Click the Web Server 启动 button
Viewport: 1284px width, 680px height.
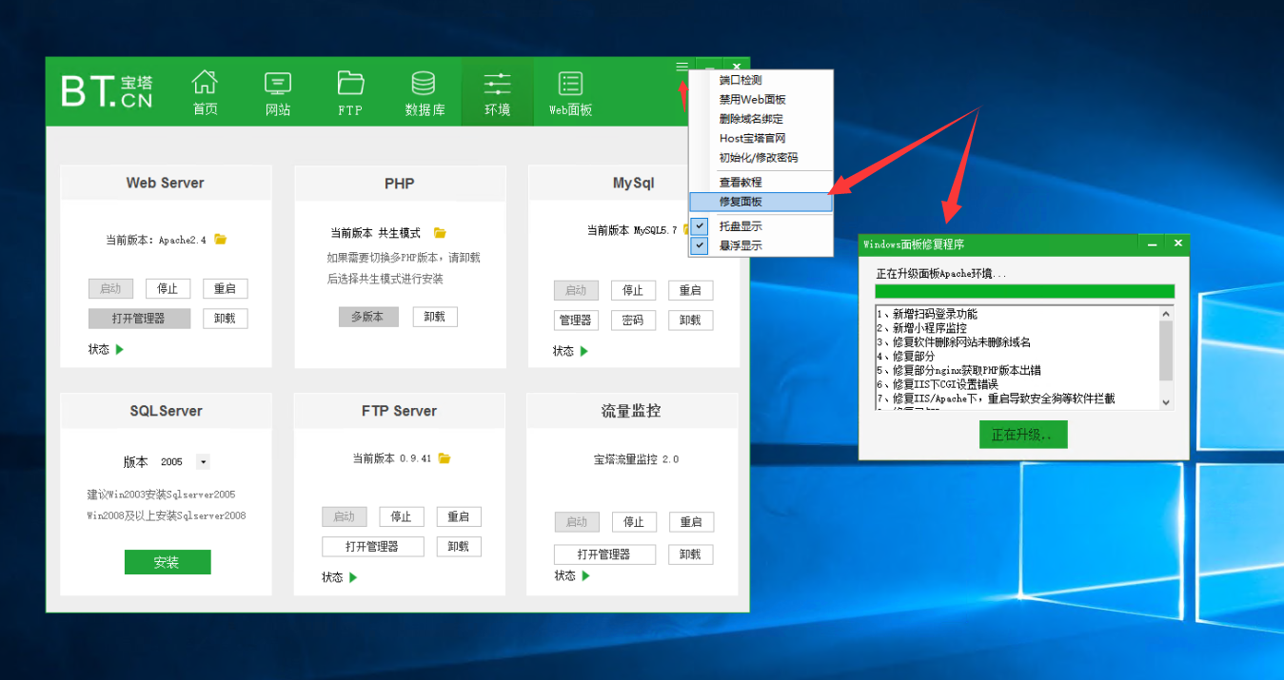(110, 288)
